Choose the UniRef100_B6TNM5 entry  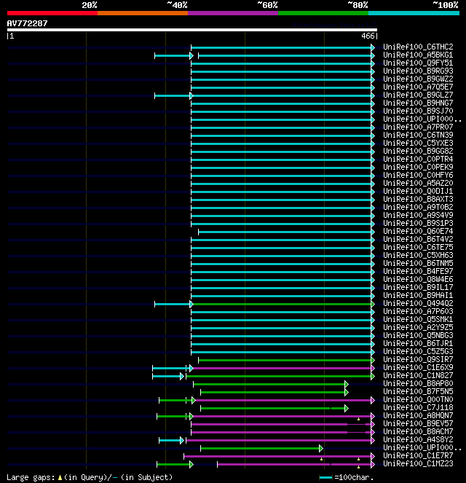(x=418, y=263)
